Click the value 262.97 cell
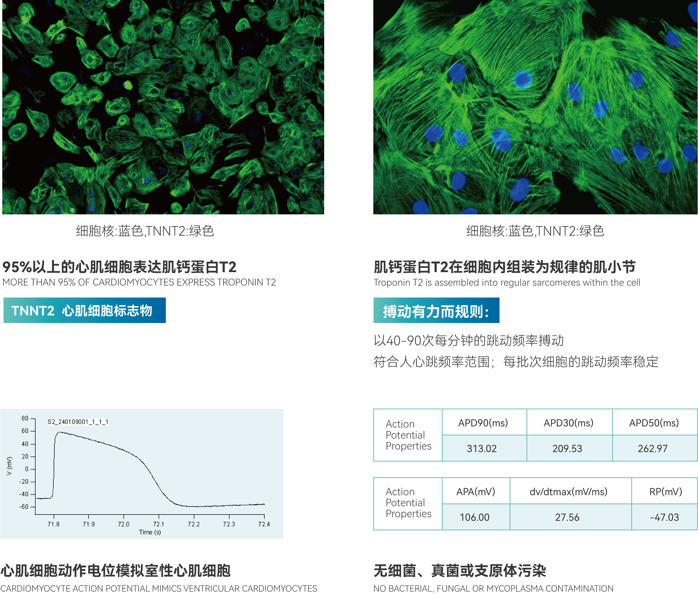Viewport: 698px width, 594px height. tap(655, 448)
